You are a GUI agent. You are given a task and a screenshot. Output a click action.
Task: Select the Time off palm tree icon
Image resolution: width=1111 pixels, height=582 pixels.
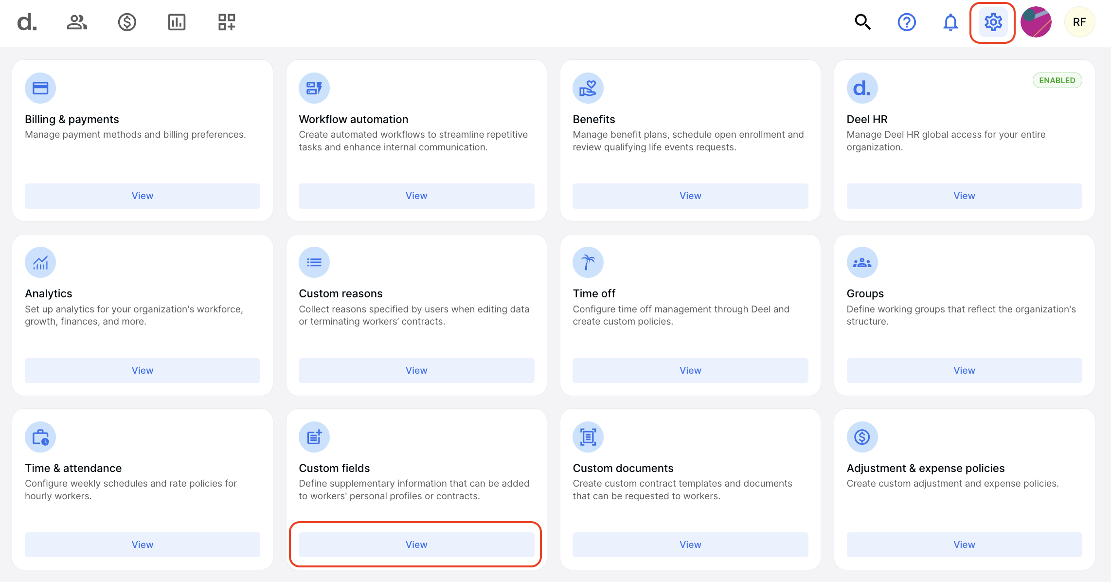click(588, 262)
